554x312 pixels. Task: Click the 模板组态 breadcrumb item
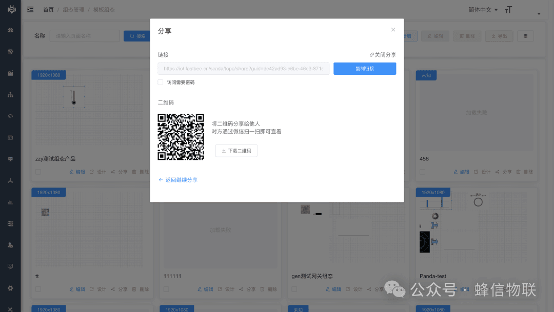point(104,10)
